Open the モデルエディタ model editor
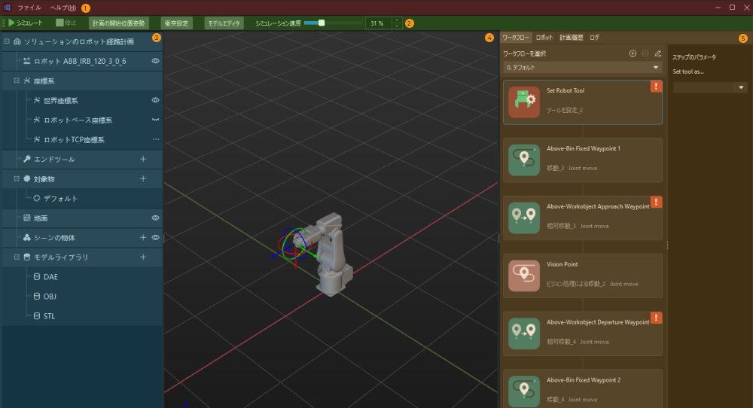The image size is (753, 408). (224, 23)
